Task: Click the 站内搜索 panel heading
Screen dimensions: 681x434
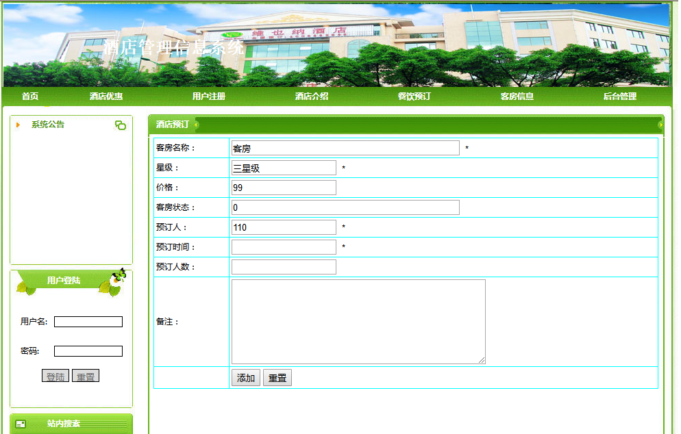Action: (64, 424)
